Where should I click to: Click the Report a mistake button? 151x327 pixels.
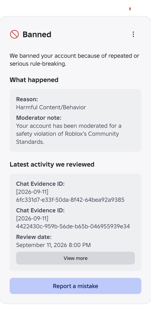[x=75, y=286]
